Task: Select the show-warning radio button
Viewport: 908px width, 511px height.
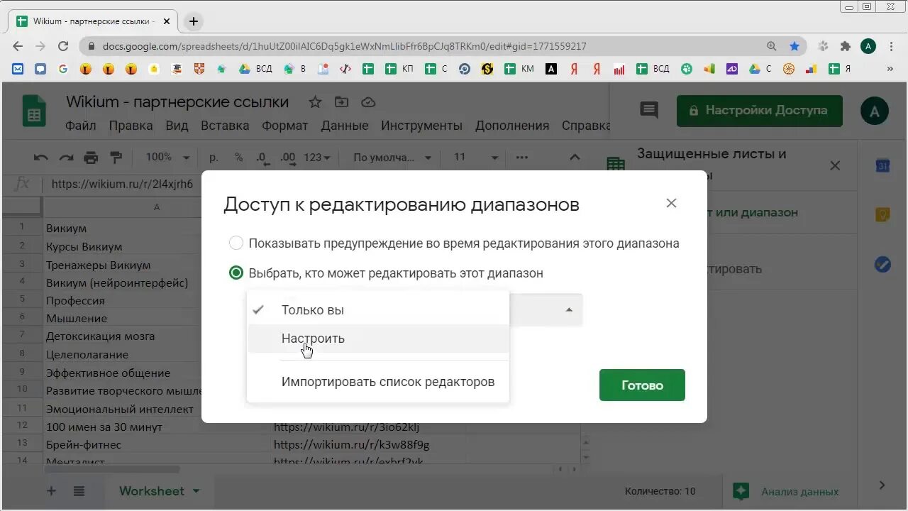Action: point(236,243)
